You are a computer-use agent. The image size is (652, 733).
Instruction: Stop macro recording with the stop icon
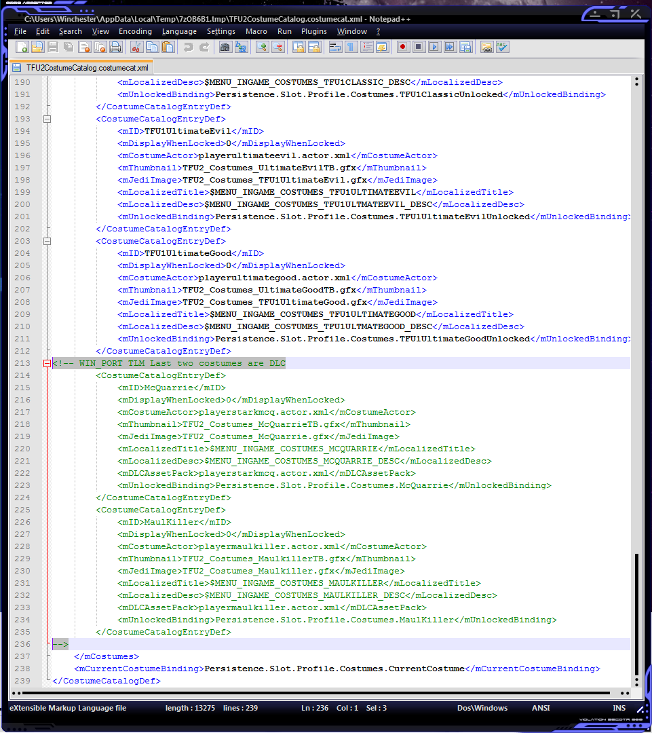(x=419, y=47)
